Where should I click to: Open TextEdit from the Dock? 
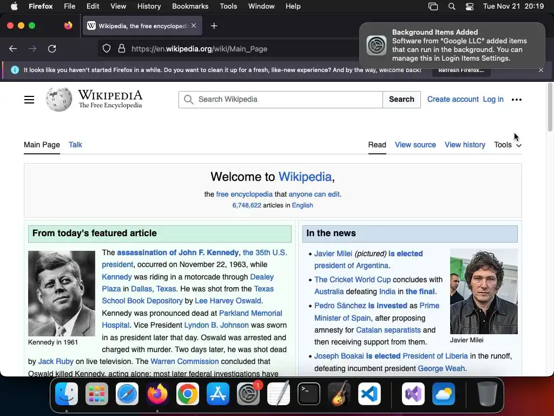[279, 394]
